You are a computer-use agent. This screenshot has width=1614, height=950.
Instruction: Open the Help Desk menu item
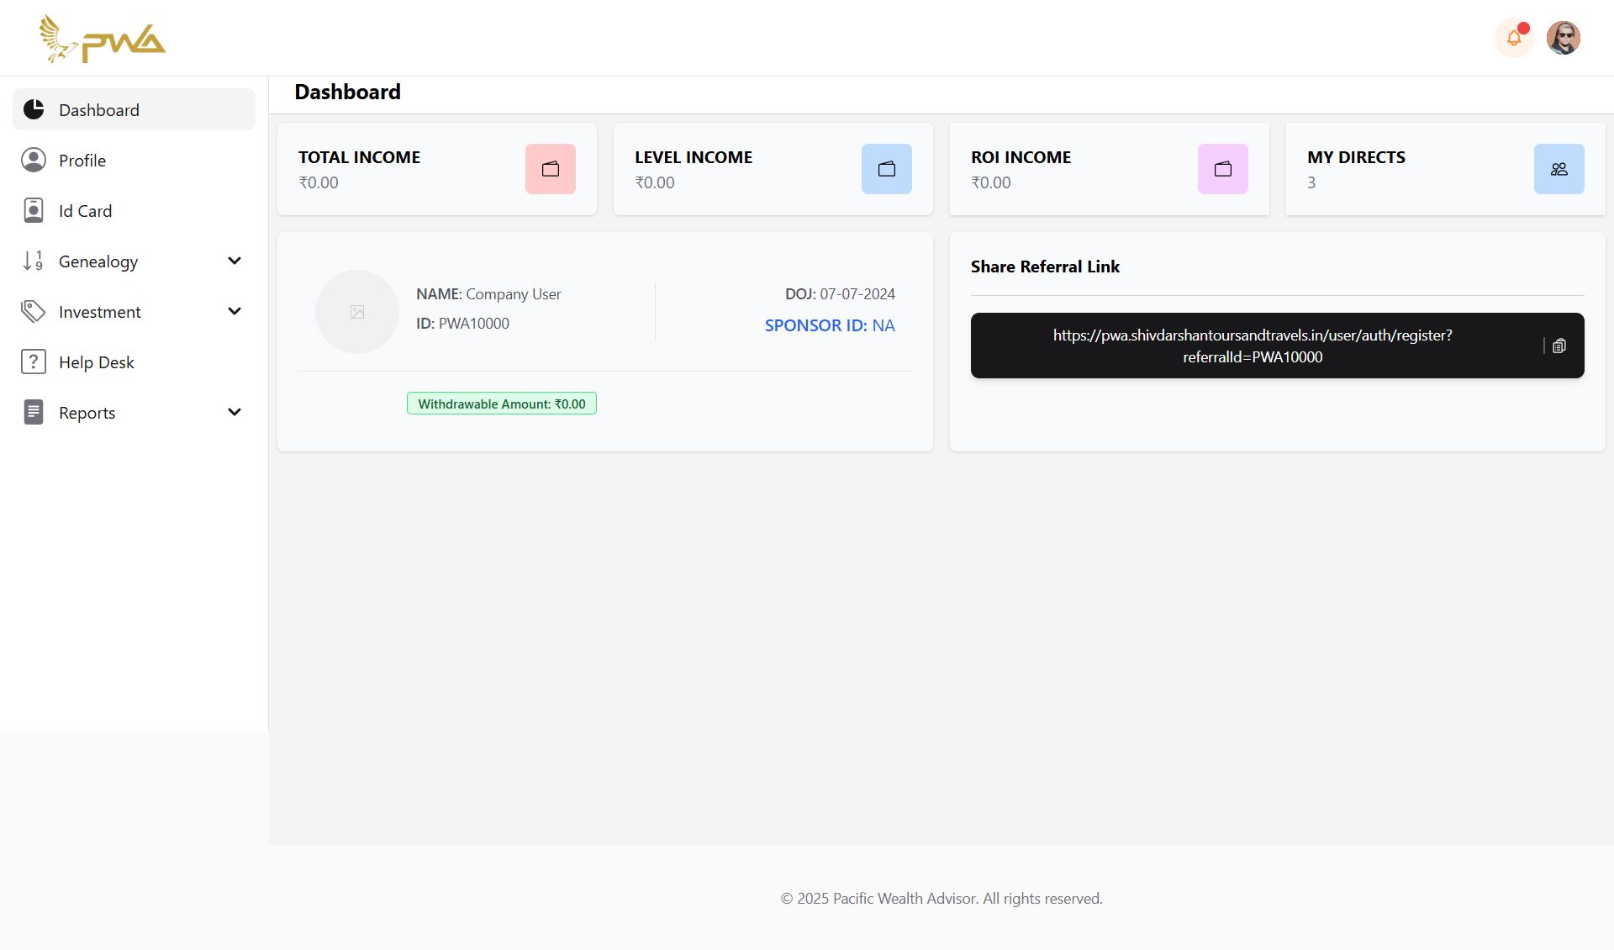tap(97, 362)
